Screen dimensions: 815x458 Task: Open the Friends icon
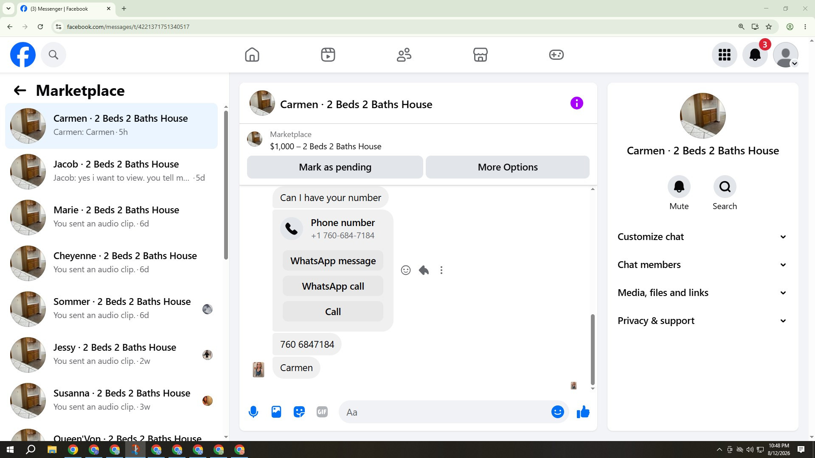tap(404, 55)
